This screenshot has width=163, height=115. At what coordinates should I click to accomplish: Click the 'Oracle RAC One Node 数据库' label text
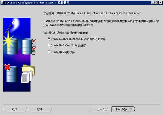tap(68, 46)
